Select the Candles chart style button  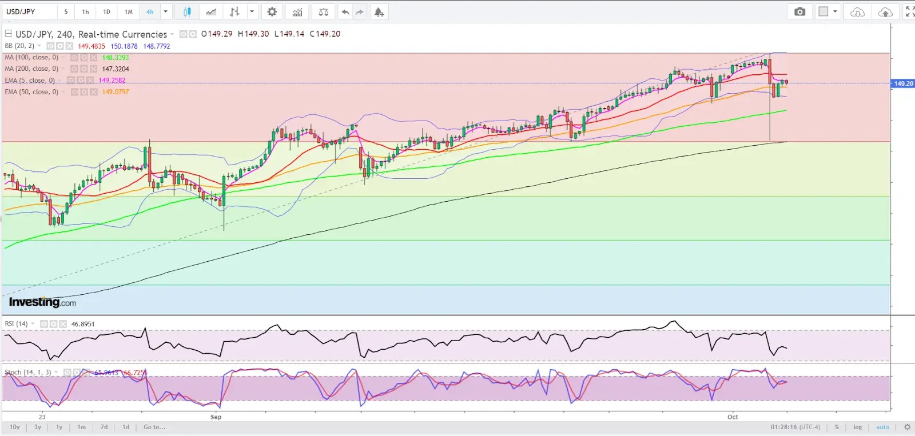pyautogui.click(x=187, y=12)
